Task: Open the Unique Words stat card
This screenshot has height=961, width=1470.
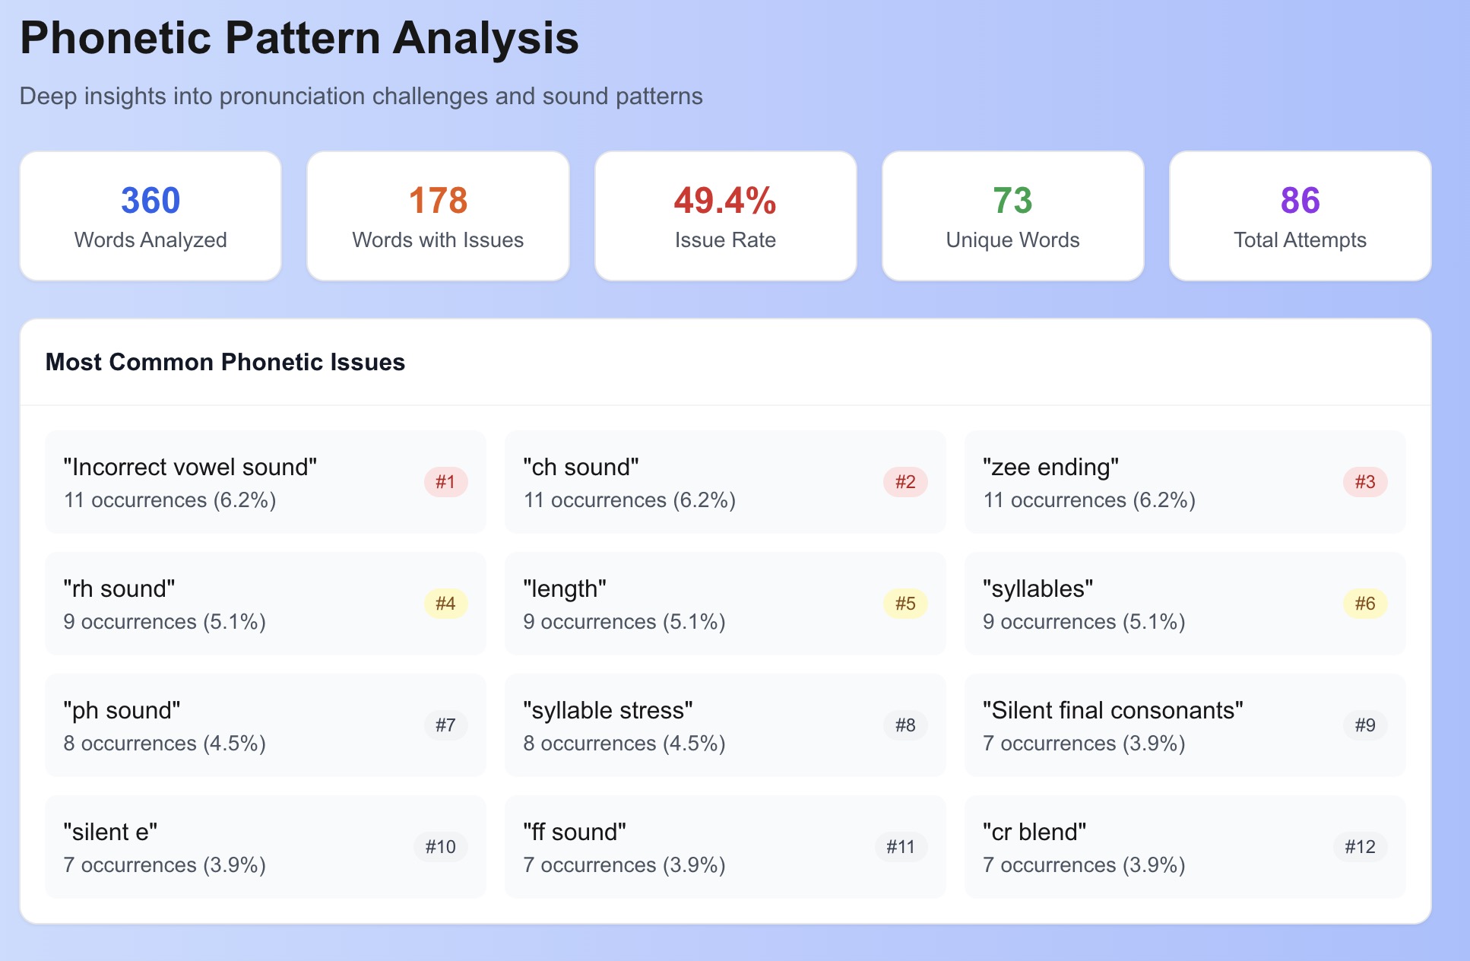Action: 1012,215
